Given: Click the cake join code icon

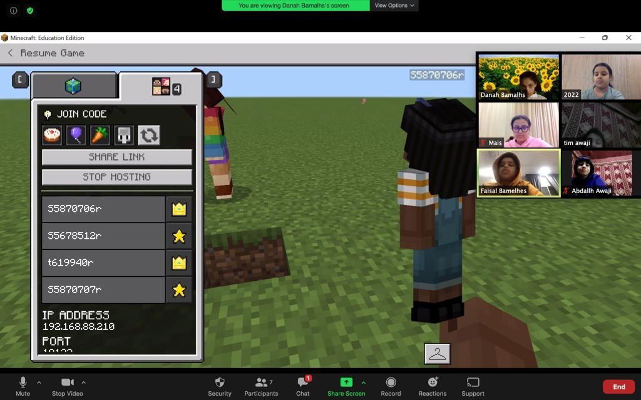Looking at the screenshot, I should (52, 135).
